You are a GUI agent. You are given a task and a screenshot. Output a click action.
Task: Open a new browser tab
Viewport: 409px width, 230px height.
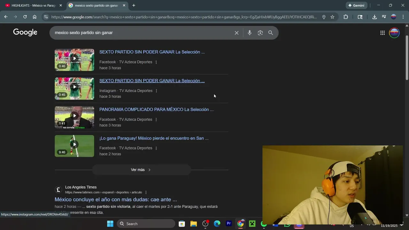134,5
